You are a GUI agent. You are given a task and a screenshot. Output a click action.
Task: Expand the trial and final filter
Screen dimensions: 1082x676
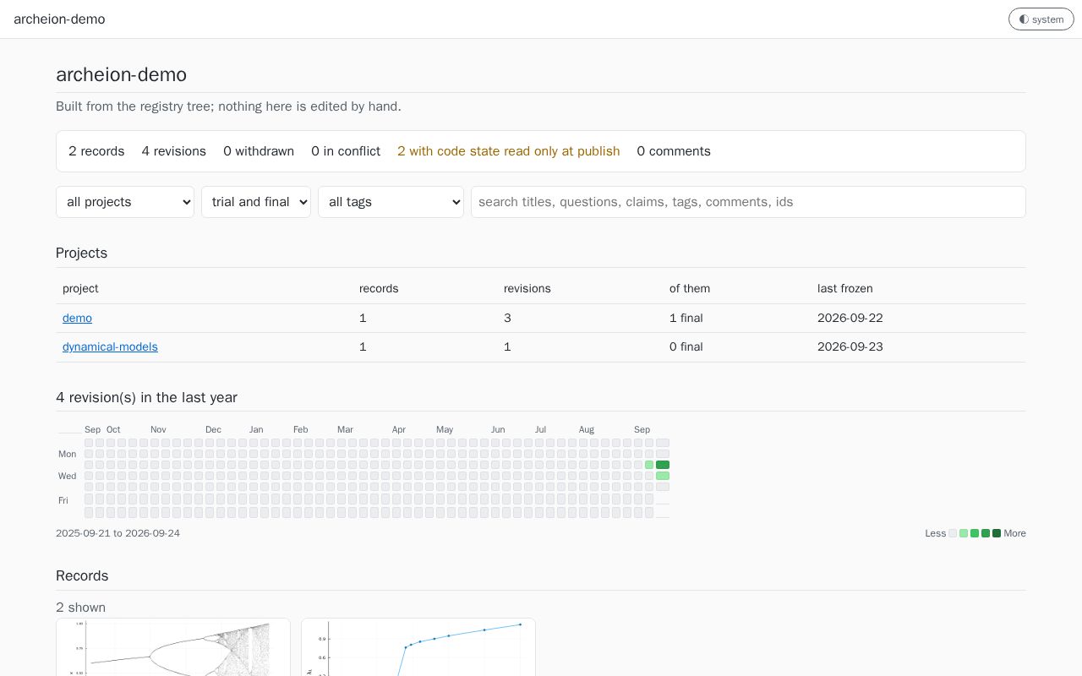[x=256, y=202]
